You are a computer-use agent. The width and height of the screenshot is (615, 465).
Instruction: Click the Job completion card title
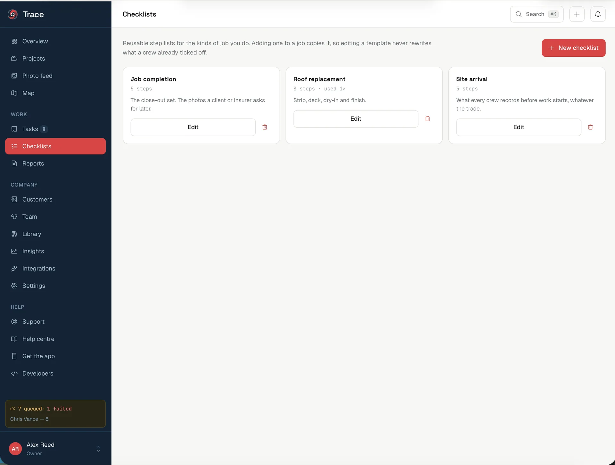click(x=153, y=79)
